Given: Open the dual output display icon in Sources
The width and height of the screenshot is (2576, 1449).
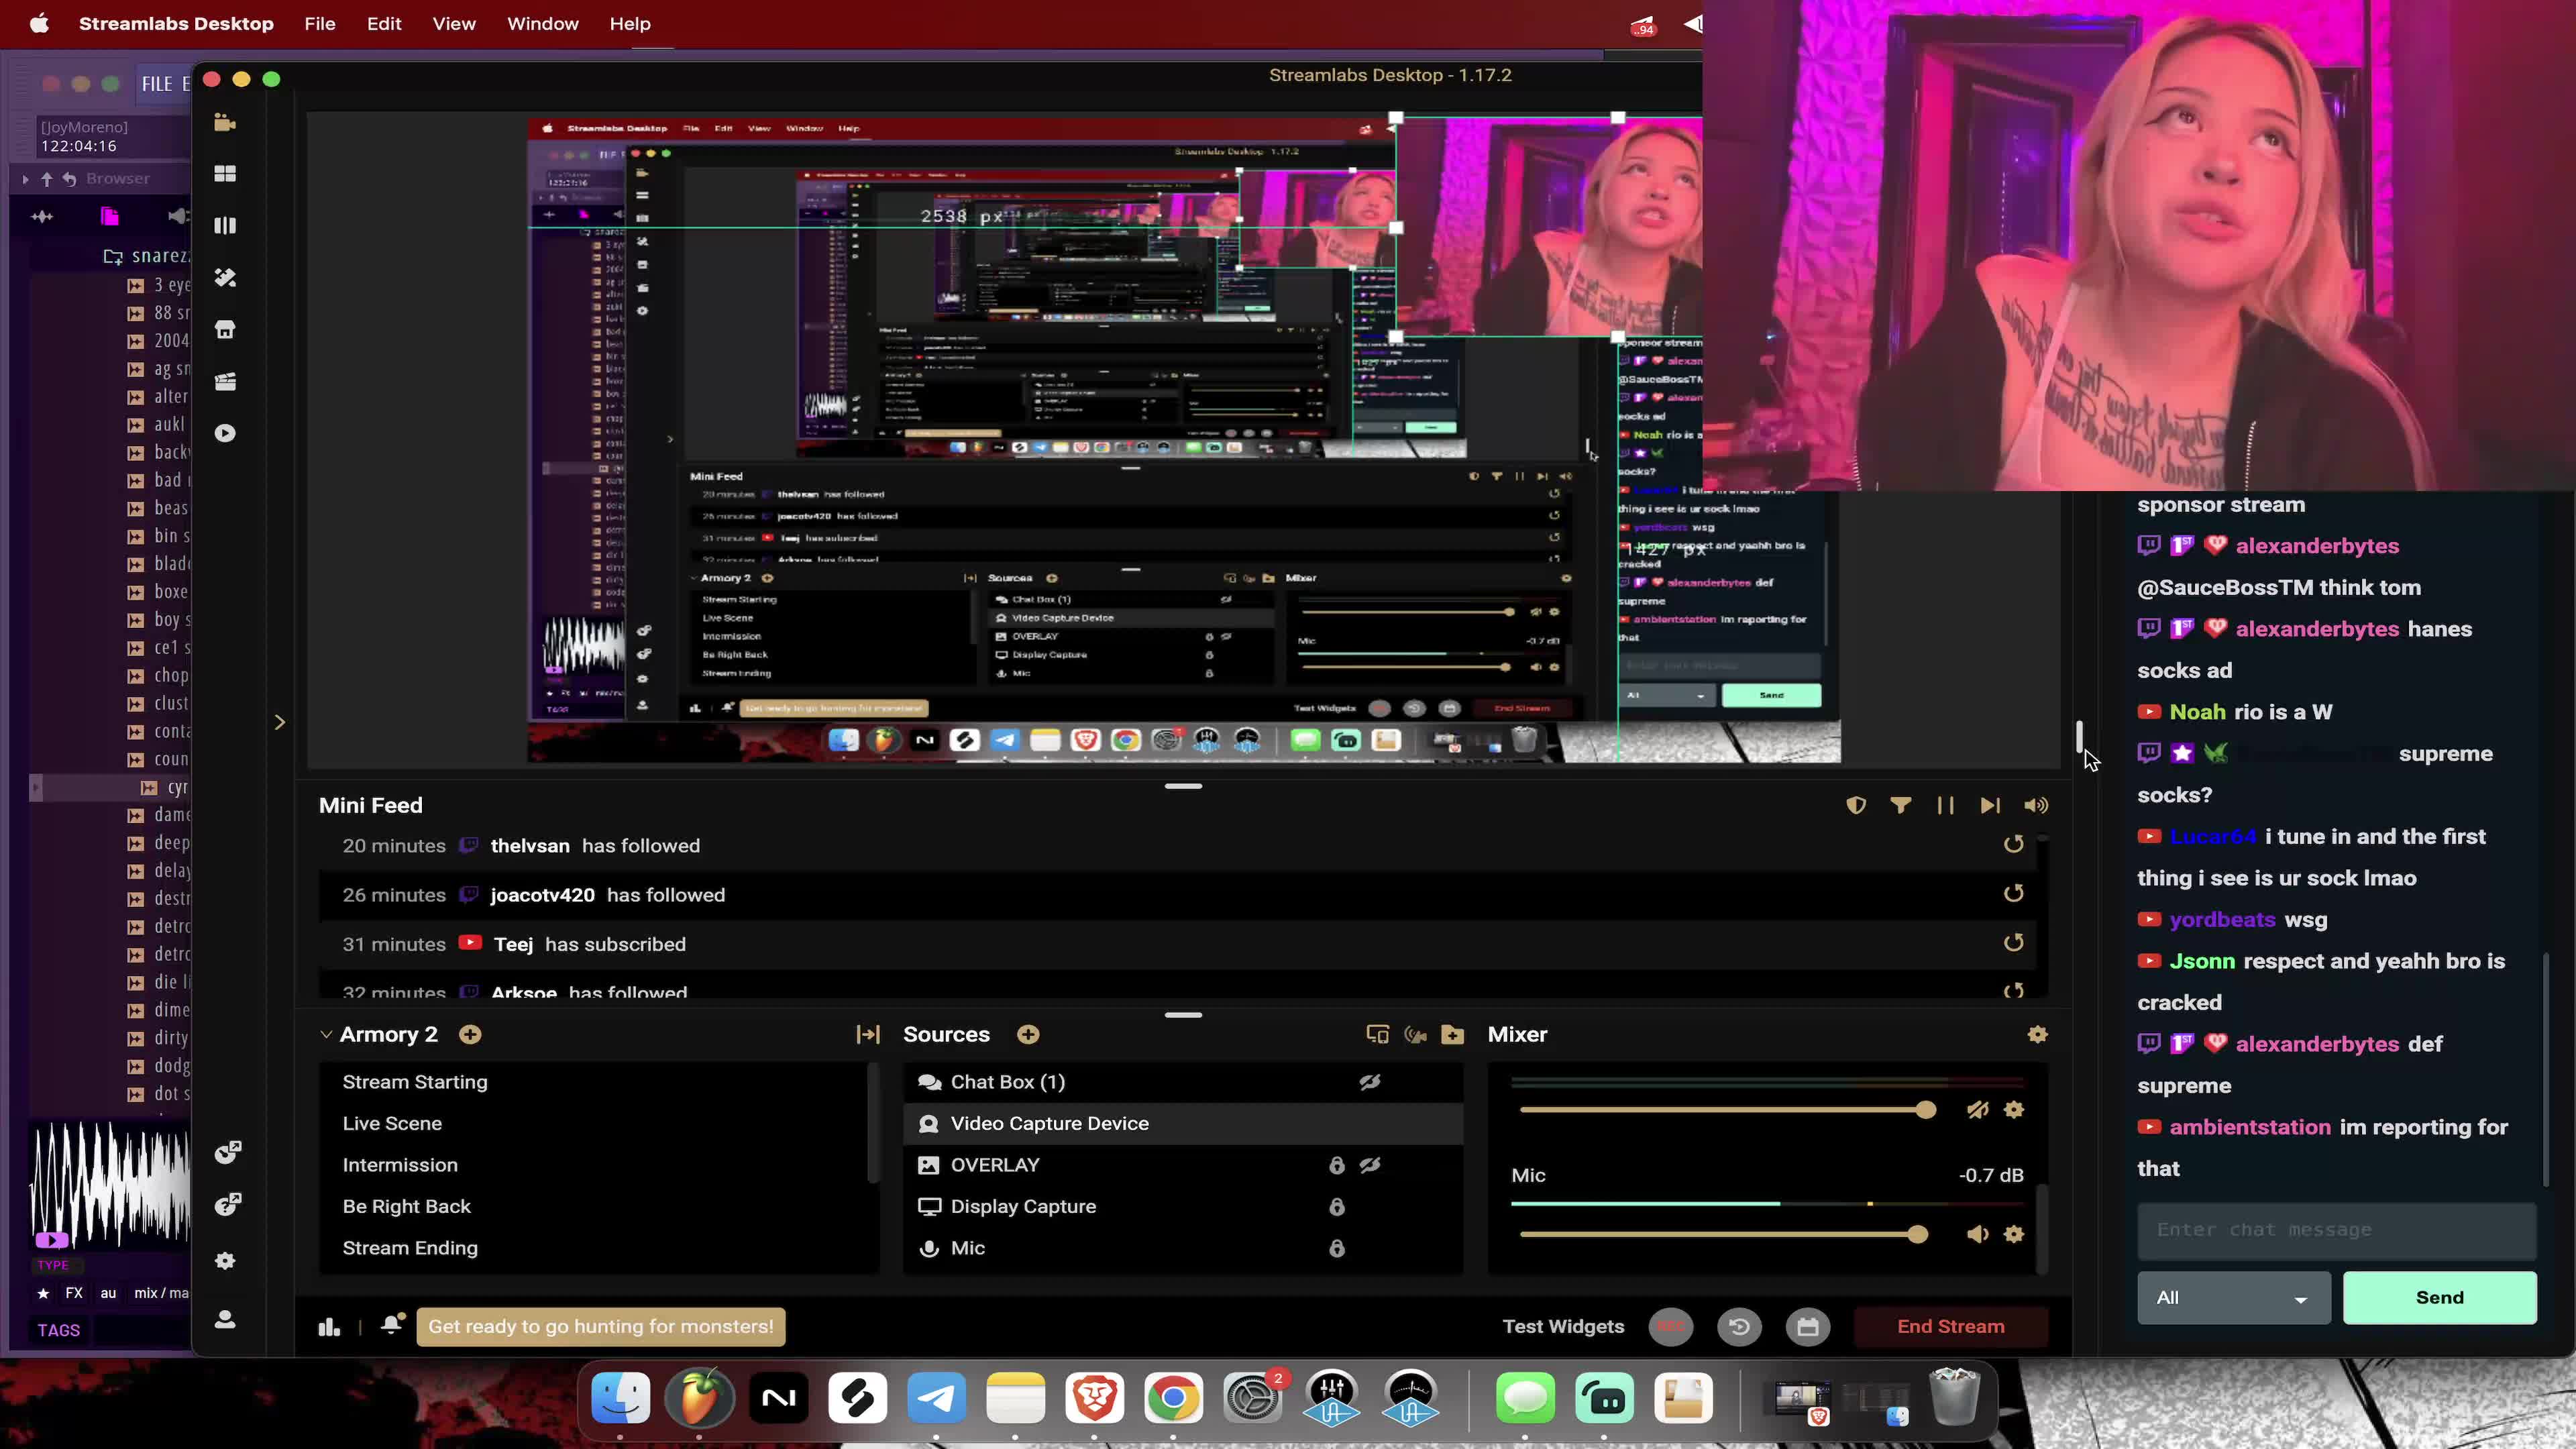Looking at the screenshot, I should [1377, 1035].
